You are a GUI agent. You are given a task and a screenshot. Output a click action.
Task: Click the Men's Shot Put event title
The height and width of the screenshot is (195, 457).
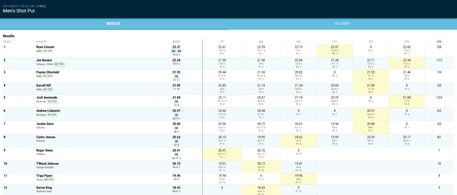point(18,11)
